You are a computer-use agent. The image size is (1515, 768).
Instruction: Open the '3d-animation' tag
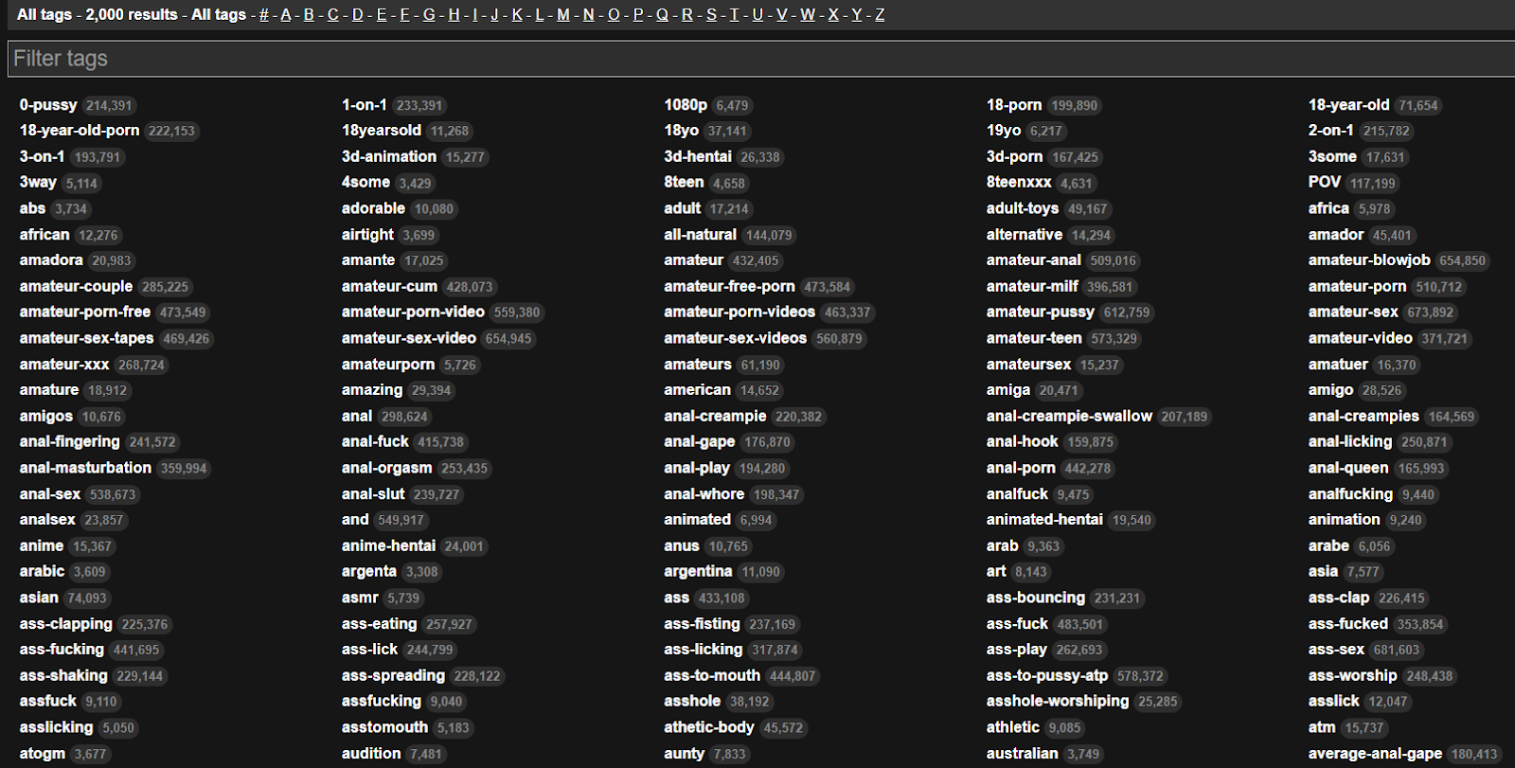point(389,157)
